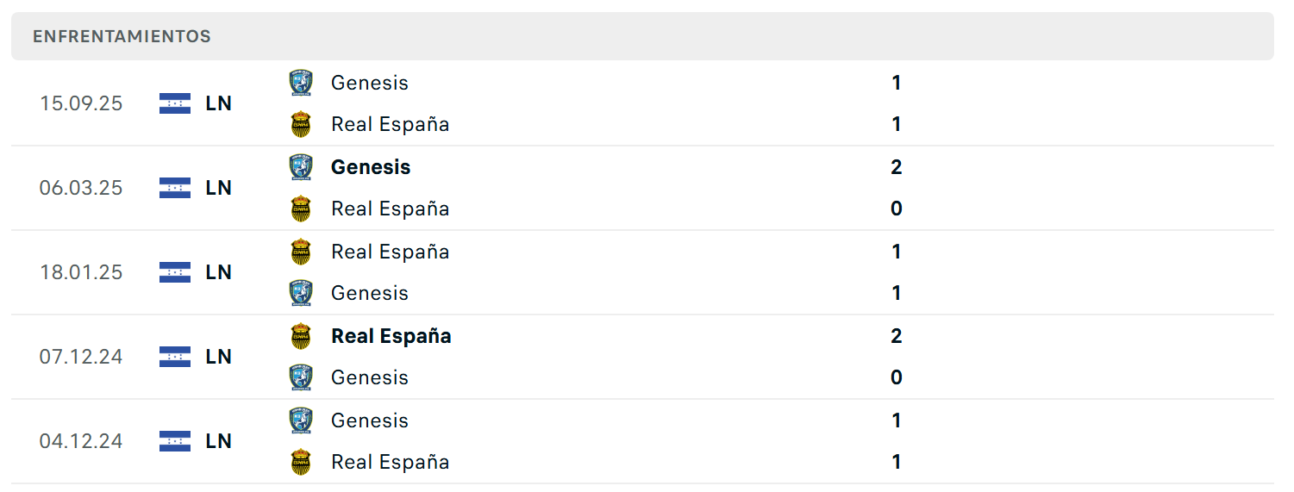Click Genesis name in 18.01.25 match
This screenshot has height=492, width=1294.
(370, 293)
